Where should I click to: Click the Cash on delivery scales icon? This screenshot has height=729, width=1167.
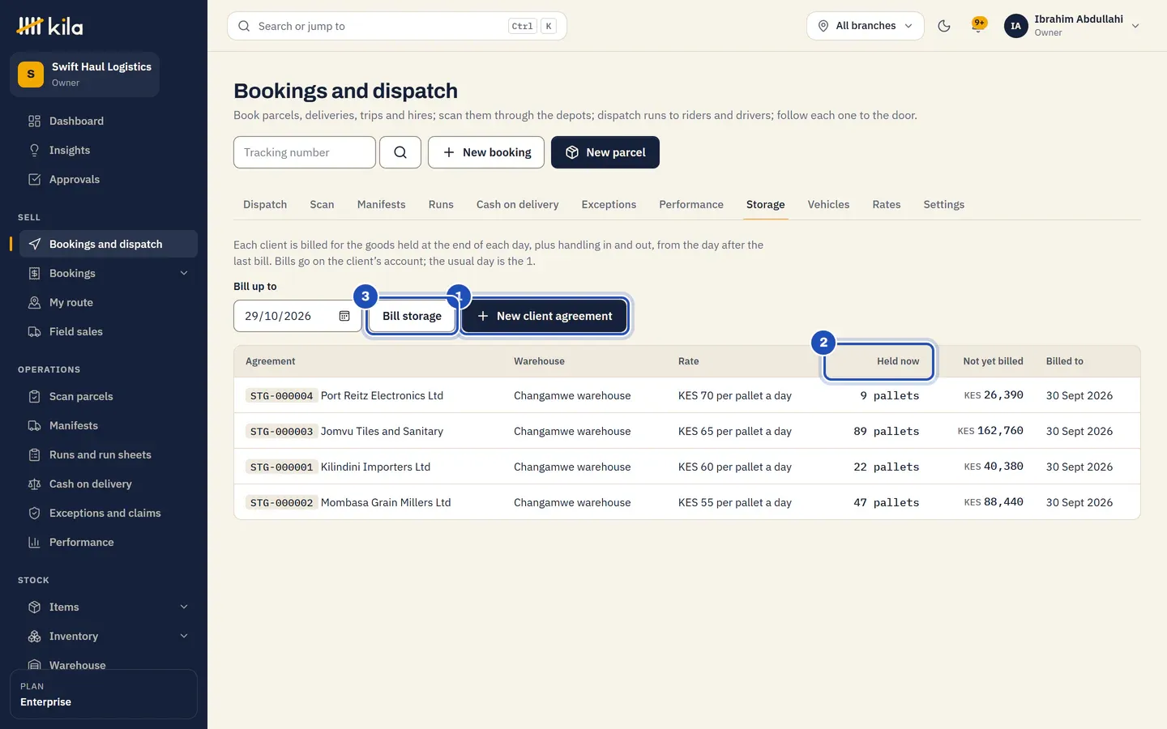(x=34, y=484)
